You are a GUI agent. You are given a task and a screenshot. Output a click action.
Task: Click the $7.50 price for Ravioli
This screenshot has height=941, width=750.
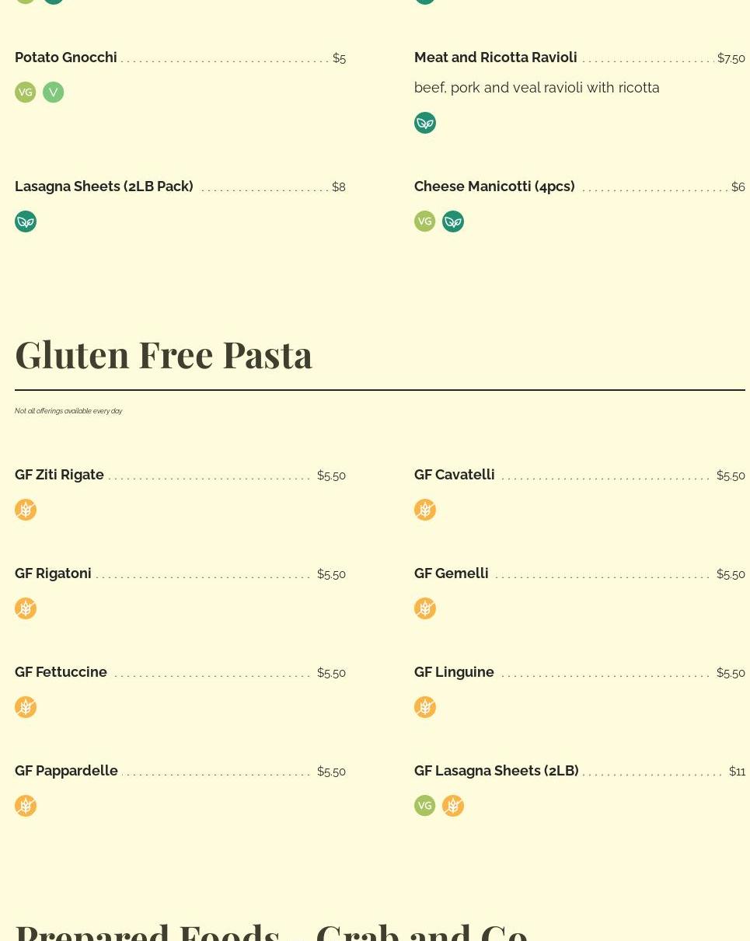731,58
